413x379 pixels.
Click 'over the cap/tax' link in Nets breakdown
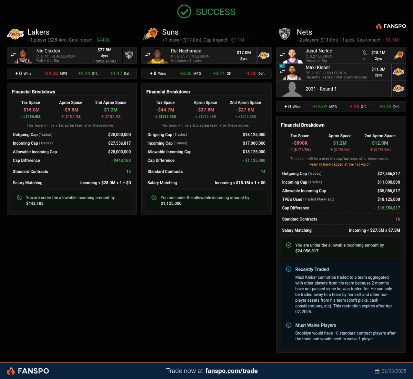tap(335, 159)
